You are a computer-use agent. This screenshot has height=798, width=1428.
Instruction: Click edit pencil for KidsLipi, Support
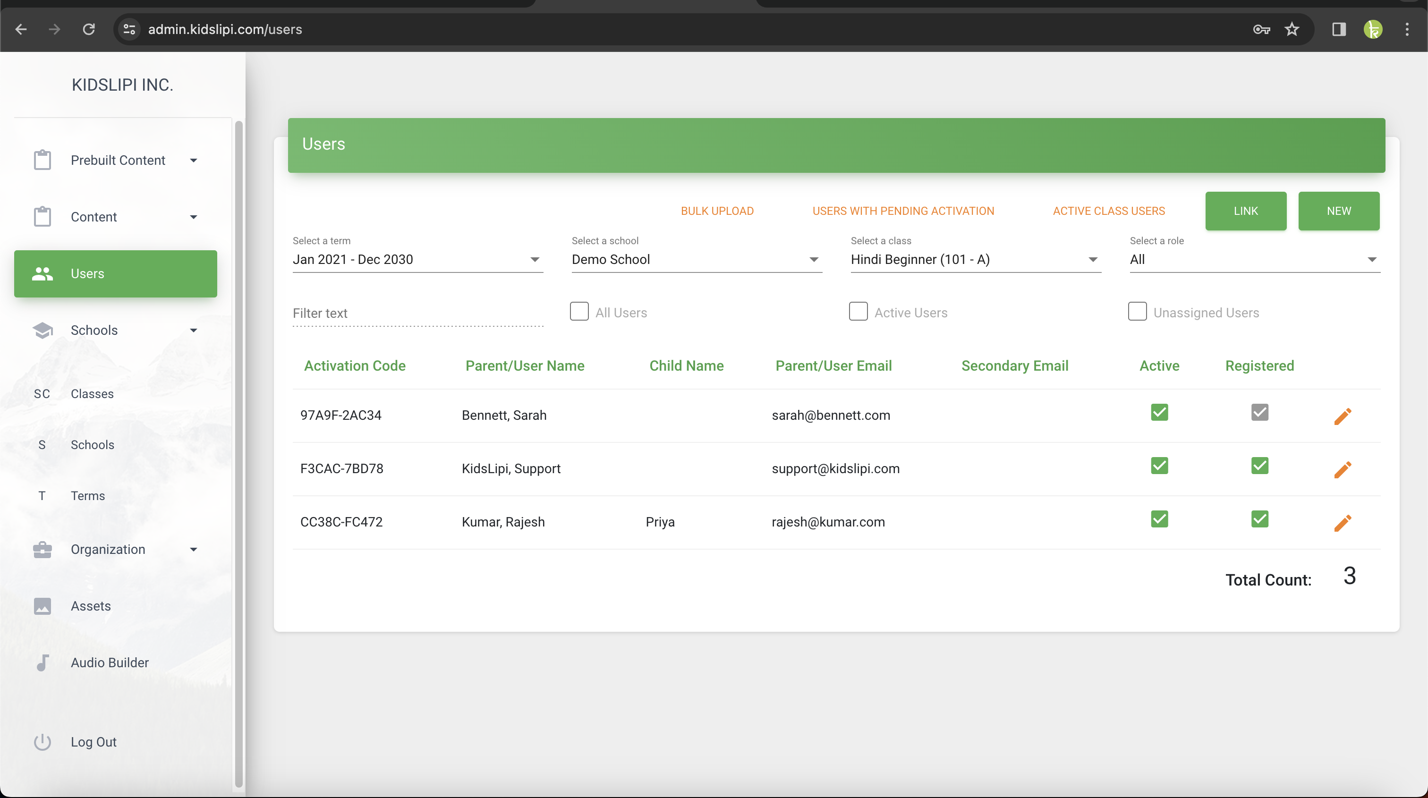coord(1342,469)
